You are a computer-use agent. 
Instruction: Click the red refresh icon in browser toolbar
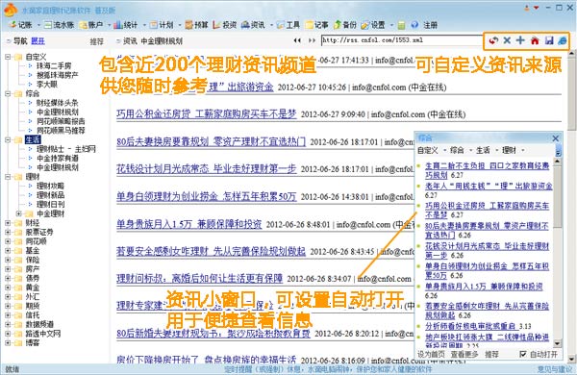click(x=493, y=40)
